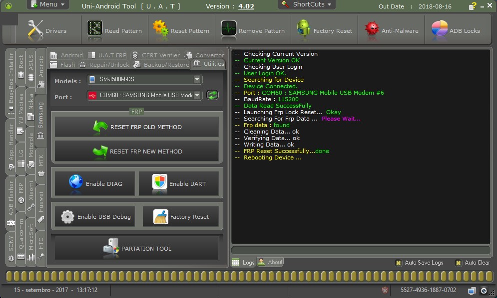Select the Utilities tab
Viewport: 497px width, 298px height.
click(x=209, y=64)
